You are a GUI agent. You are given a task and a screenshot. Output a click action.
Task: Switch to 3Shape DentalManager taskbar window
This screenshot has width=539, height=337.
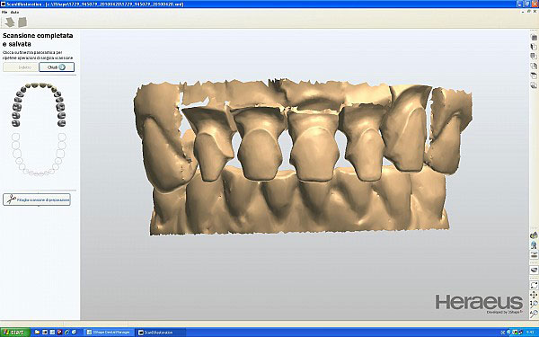(x=109, y=333)
